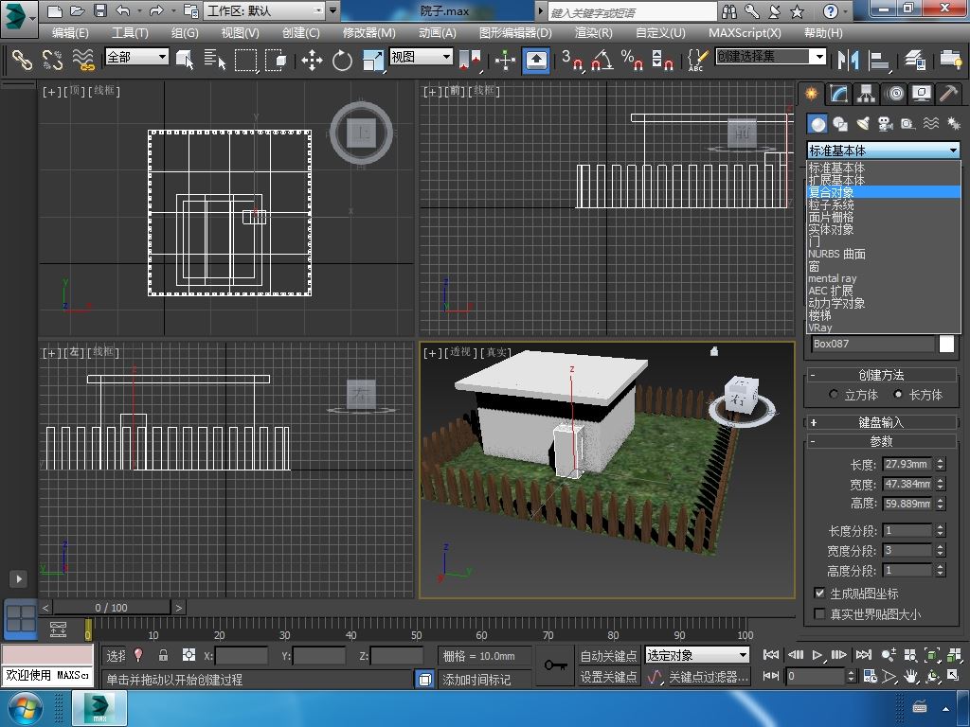Activate the Select and Move tool
Screen dimensions: 970x727
[312, 60]
